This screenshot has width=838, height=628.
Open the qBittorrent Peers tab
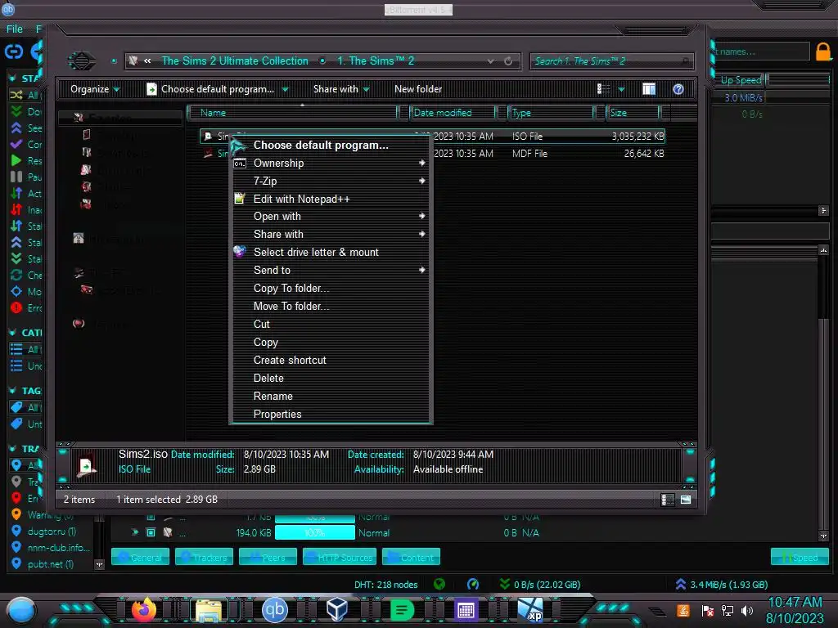[268, 557]
